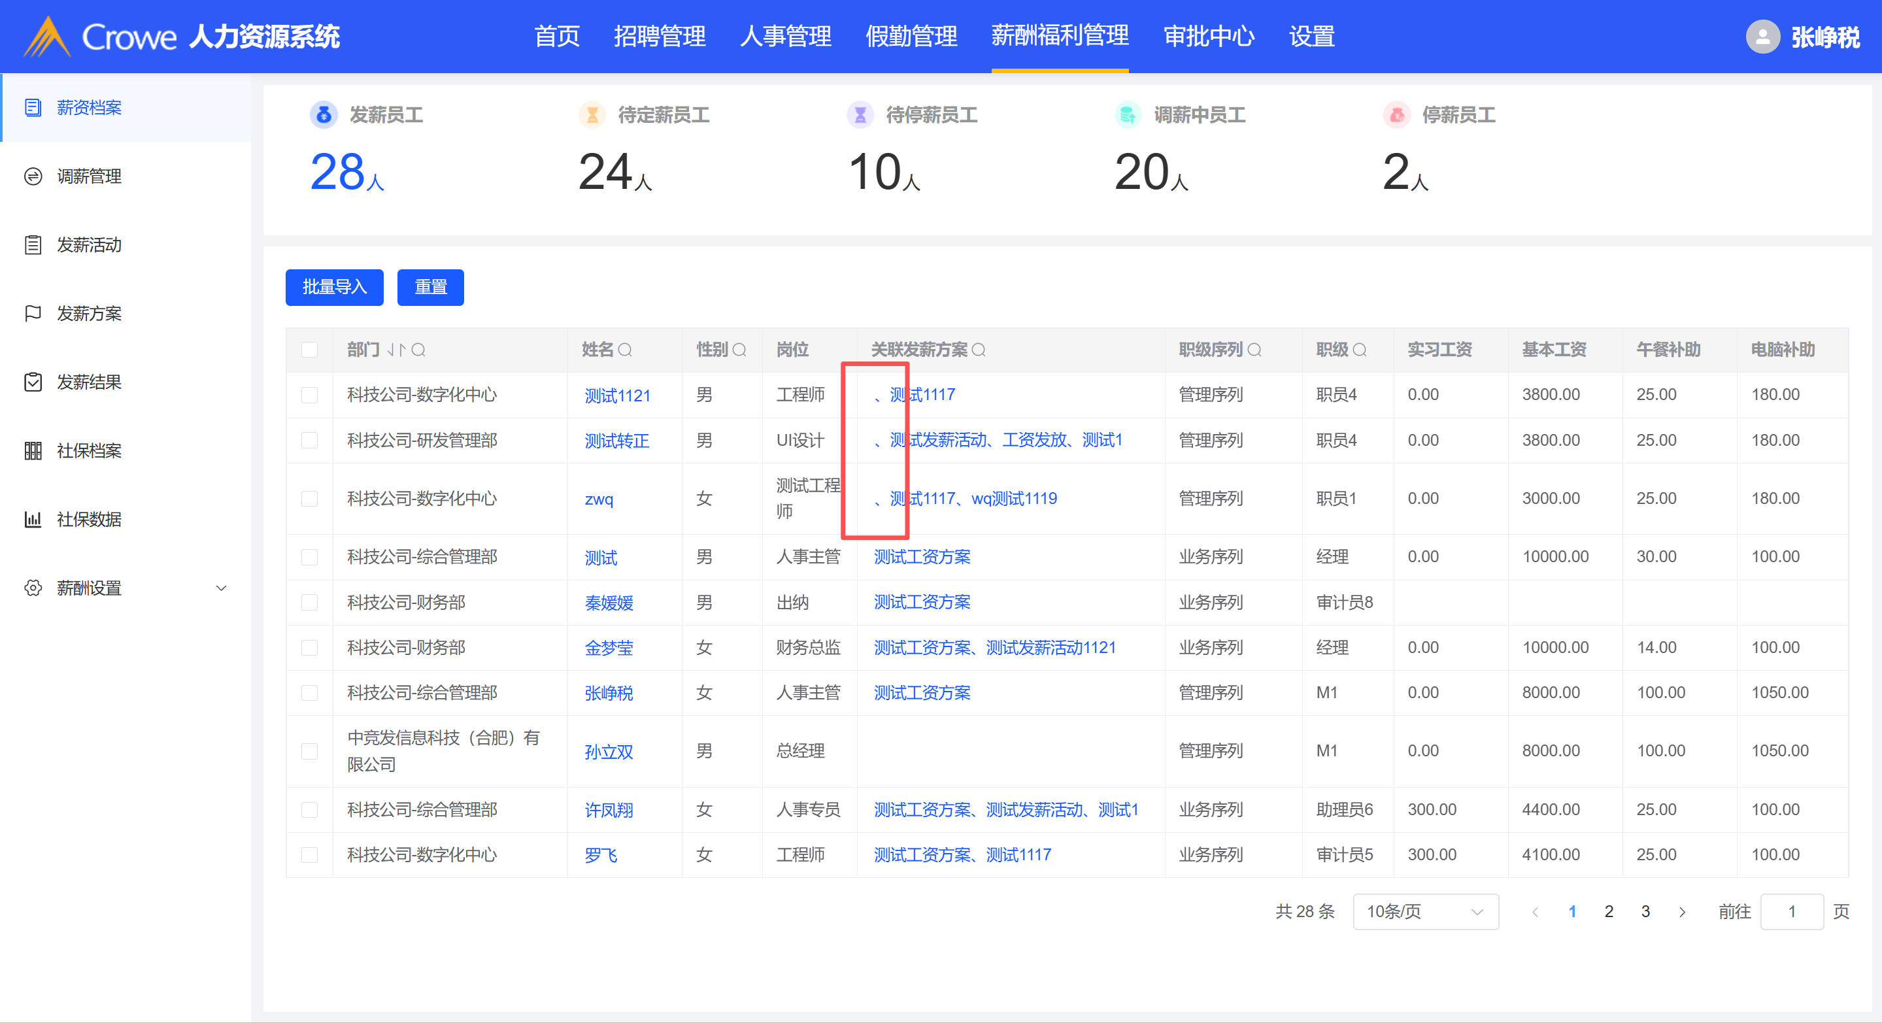Click search icon next to 职级序列 header

(x=1254, y=350)
